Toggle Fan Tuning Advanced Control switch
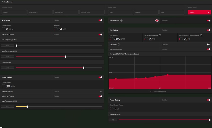The width and height of the screenshot is (212, 128). pos(209,49)
